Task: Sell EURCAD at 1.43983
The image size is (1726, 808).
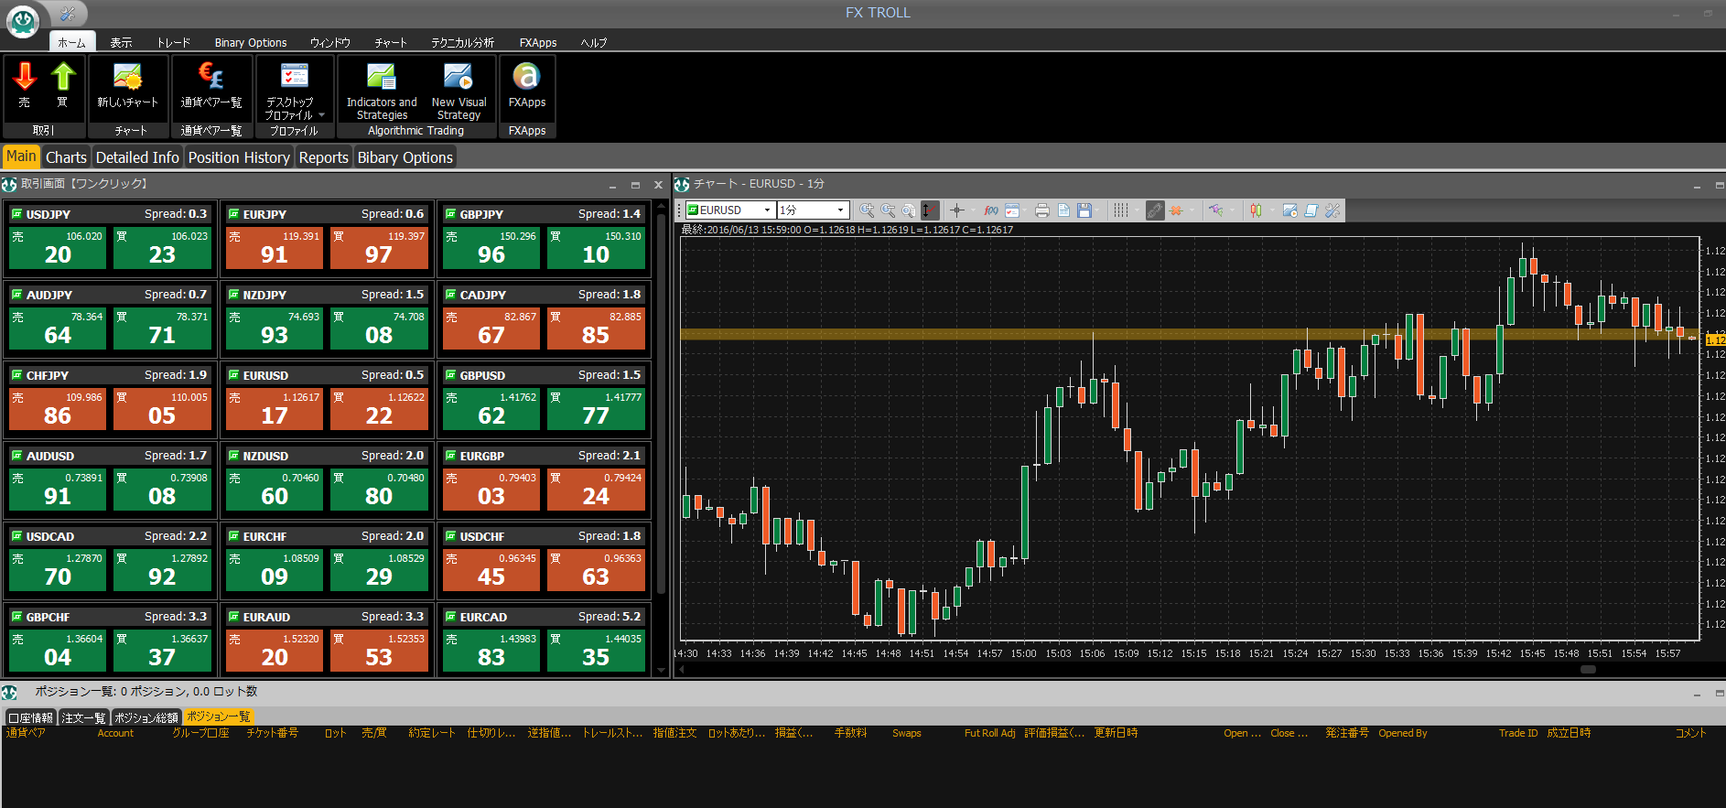Action: pos(491,651)
